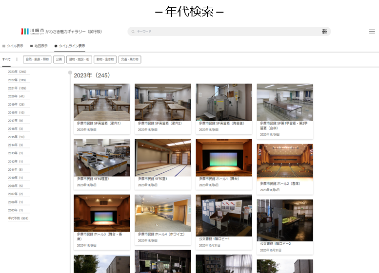This screenshot has width=379, height=273.
Task: Jump to 2003年 (1)
Action: pos(16,210)
